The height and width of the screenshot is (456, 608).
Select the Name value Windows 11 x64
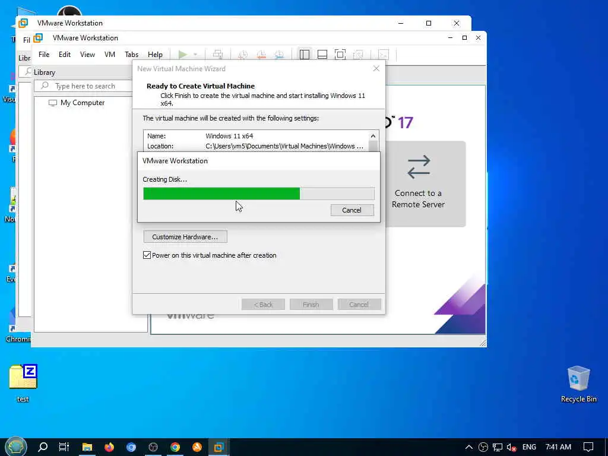point(229,136)
